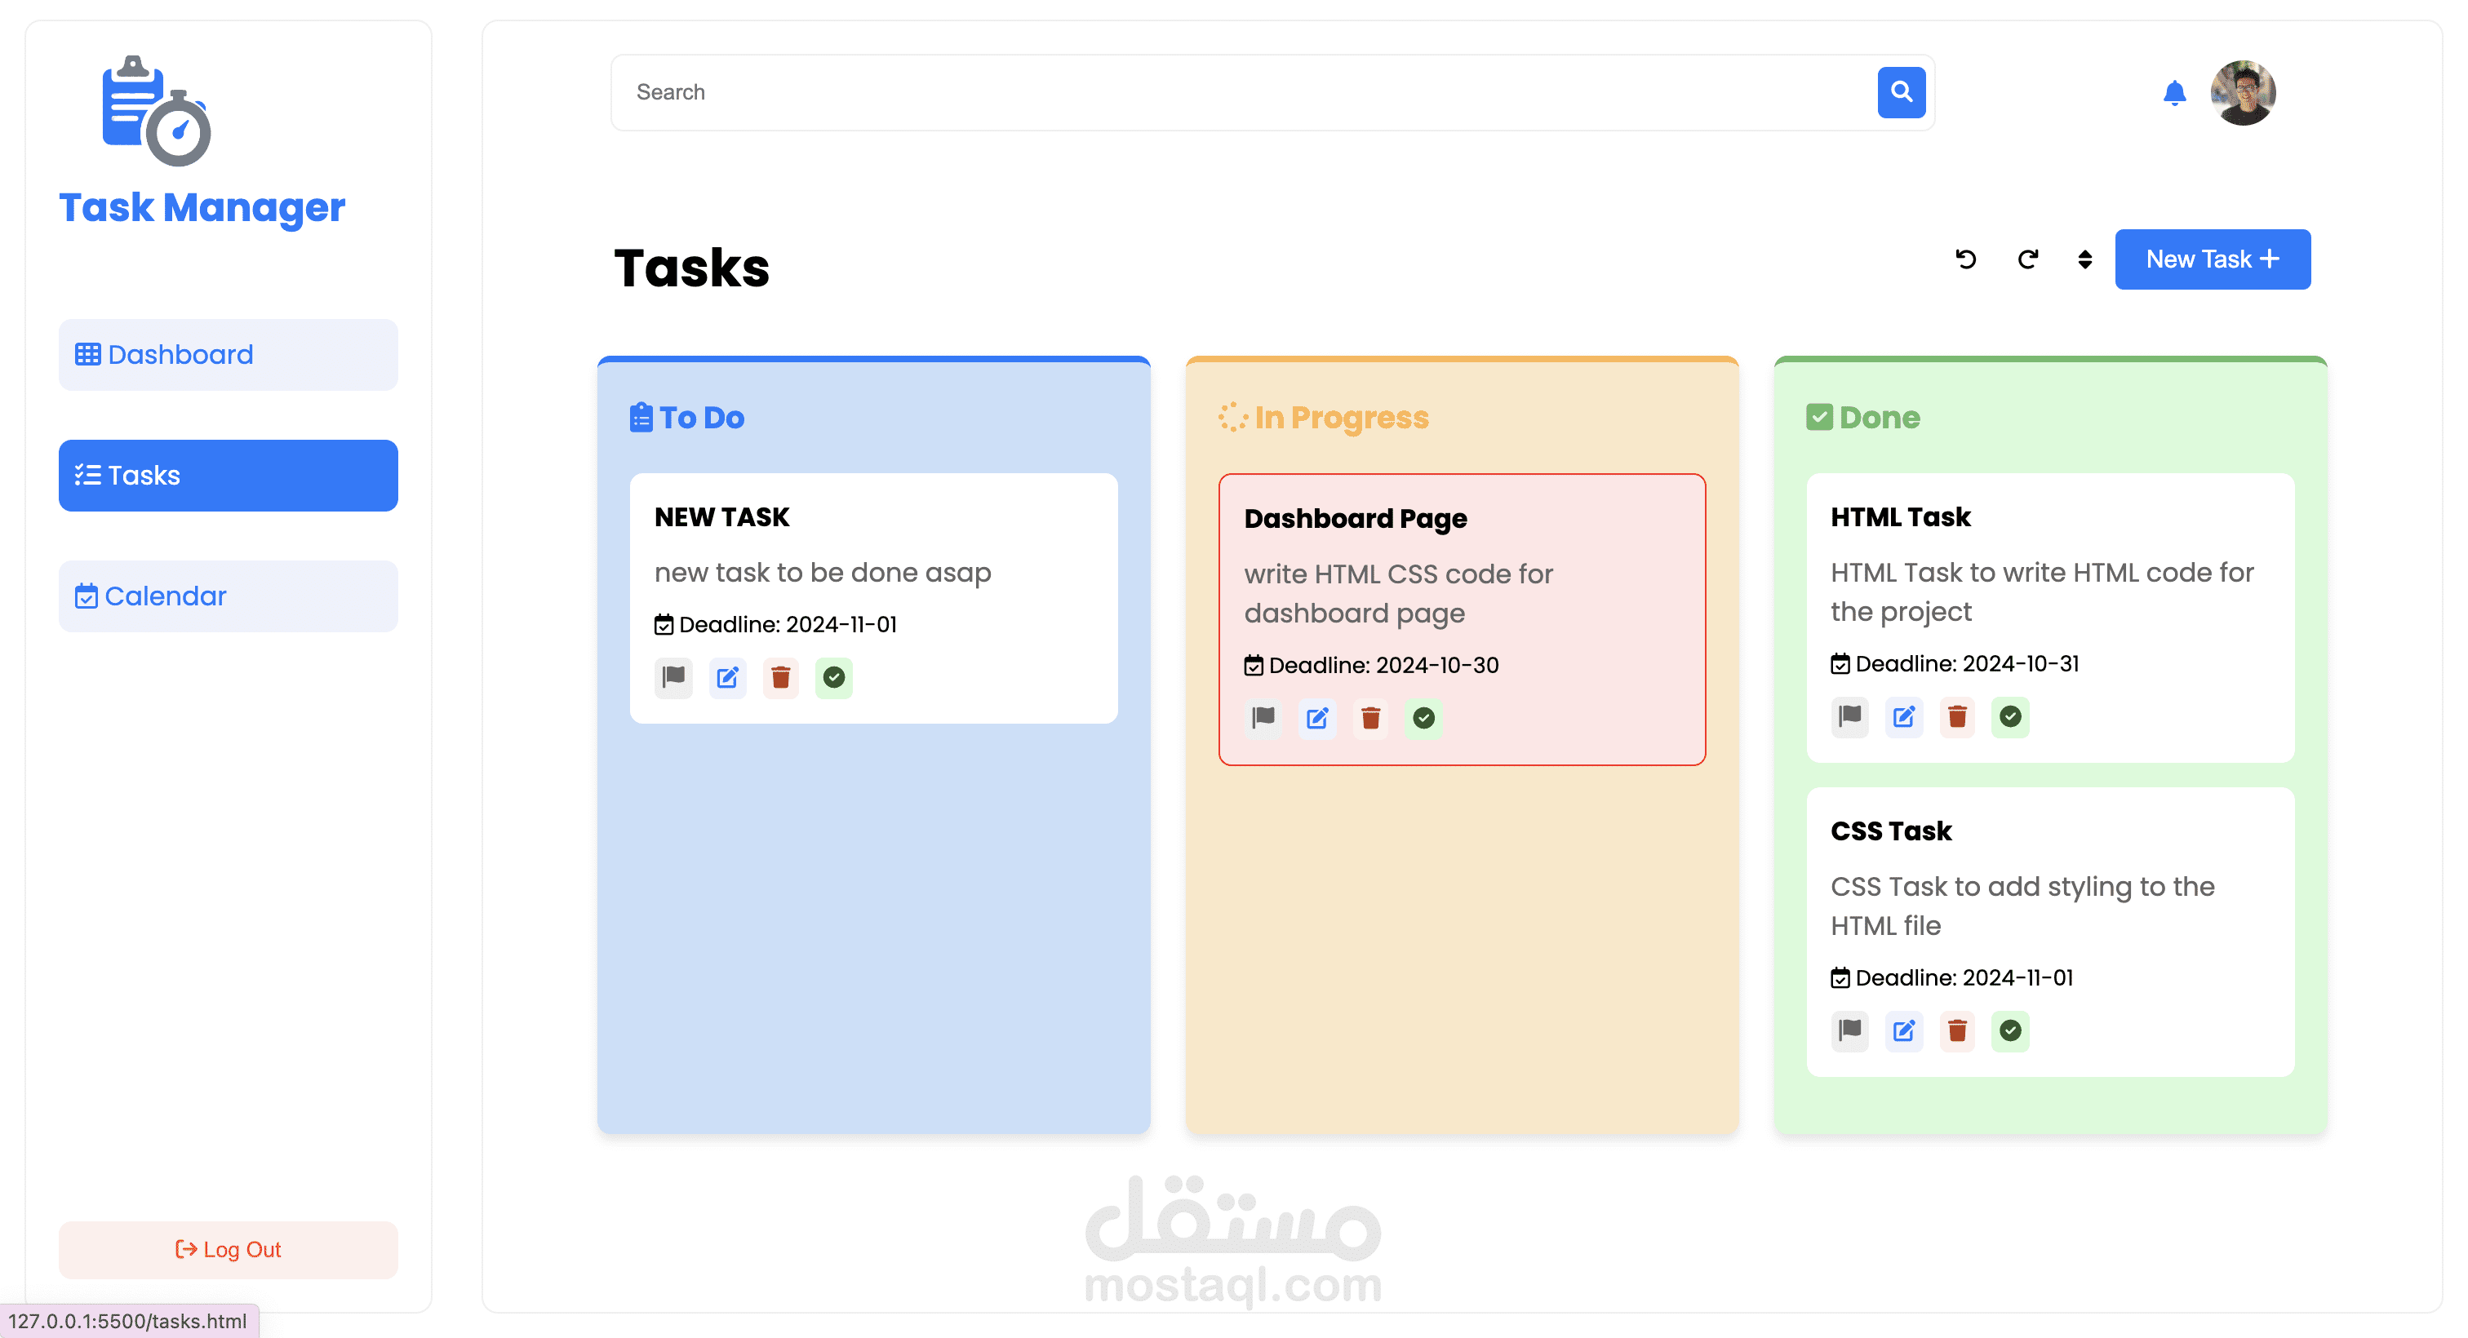The width and height of the screenshot is (2468, 1338).
Task: Mark Dashboard Page task complete
Action: pyautogui.click(x=1423, y=717)
